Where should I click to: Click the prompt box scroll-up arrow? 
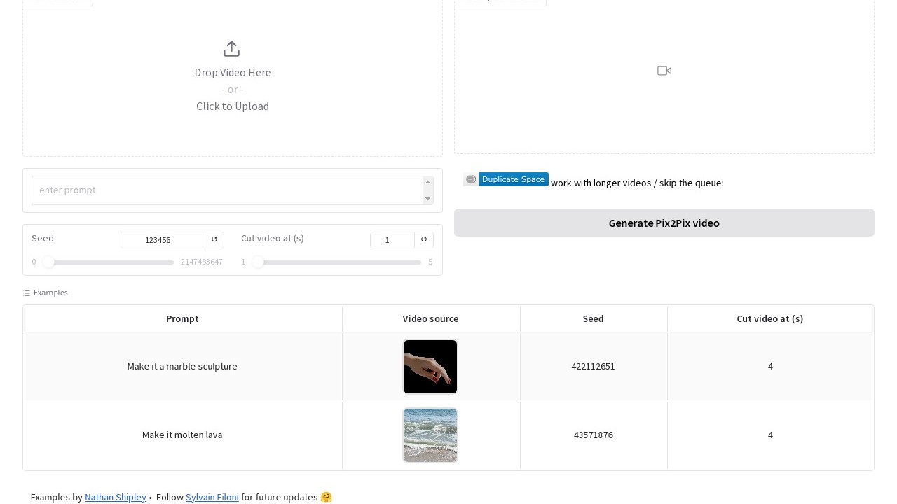(x=427, y=182)
